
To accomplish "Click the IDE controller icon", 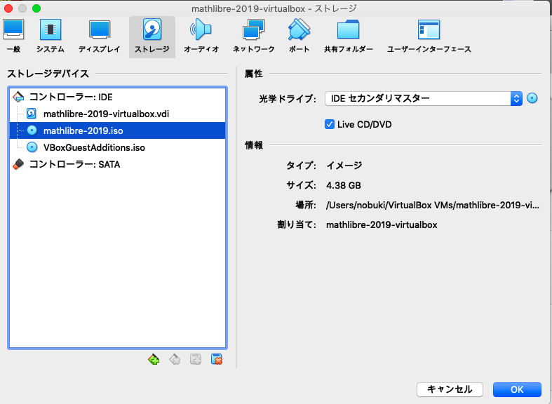I will (18, 97).
